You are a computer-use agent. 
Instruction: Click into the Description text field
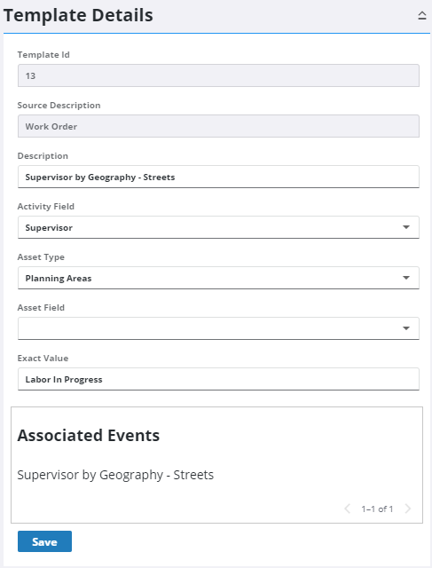click(218, 177)
